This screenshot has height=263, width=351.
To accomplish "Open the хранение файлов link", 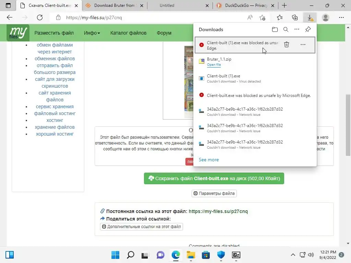I will point(55,127).
